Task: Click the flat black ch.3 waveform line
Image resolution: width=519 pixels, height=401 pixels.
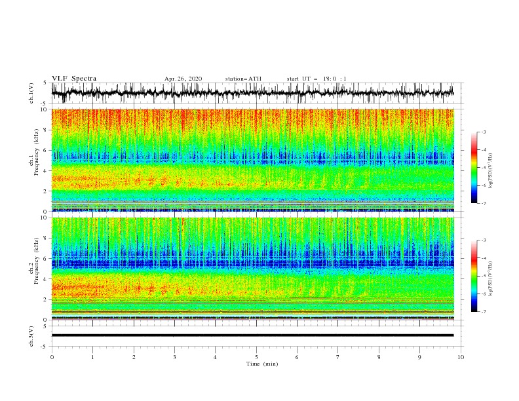Action: click(252, 335)
